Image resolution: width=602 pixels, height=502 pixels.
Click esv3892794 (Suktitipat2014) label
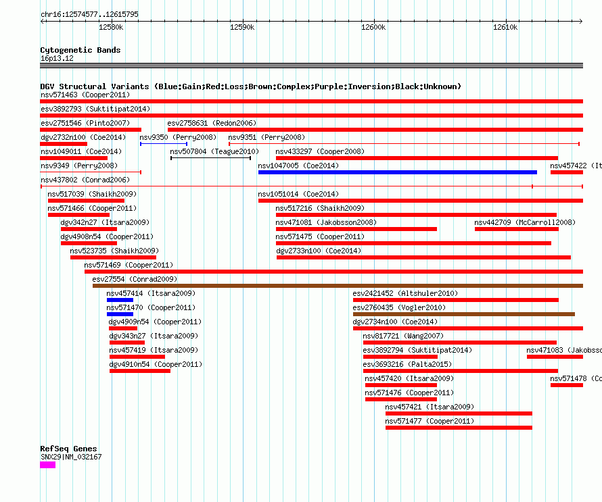(417, 350)
